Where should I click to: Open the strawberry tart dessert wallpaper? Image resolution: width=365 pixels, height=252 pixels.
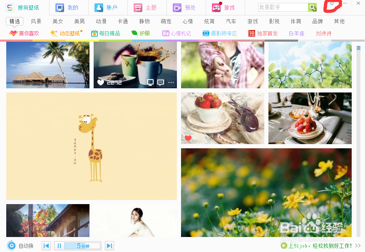(x=310, y=118)
